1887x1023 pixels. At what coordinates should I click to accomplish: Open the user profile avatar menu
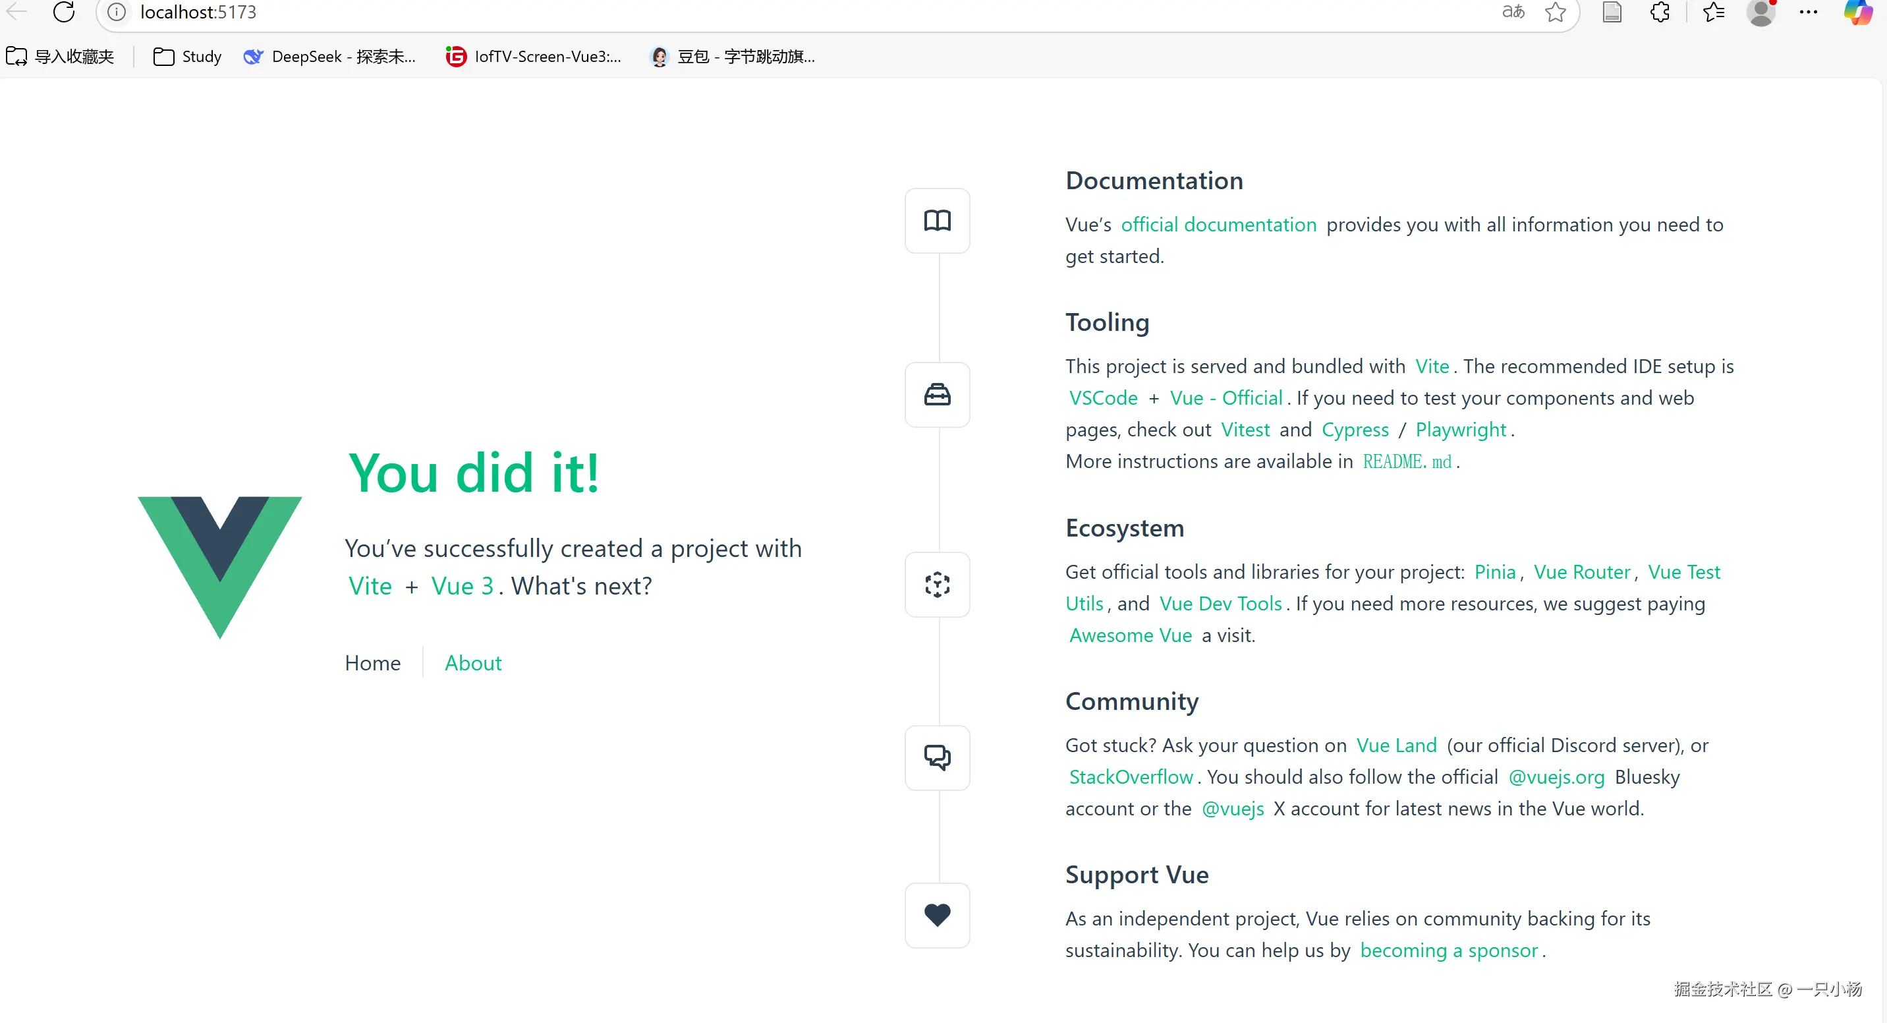(x=1760, y=13)
